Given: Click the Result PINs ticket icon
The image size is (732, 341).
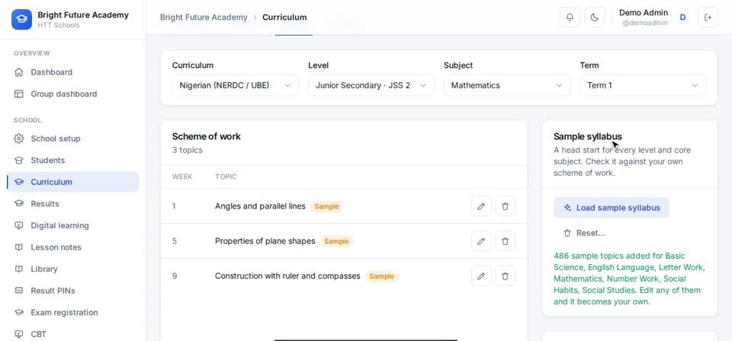Looking at the screenshot, I should [18, 291].
